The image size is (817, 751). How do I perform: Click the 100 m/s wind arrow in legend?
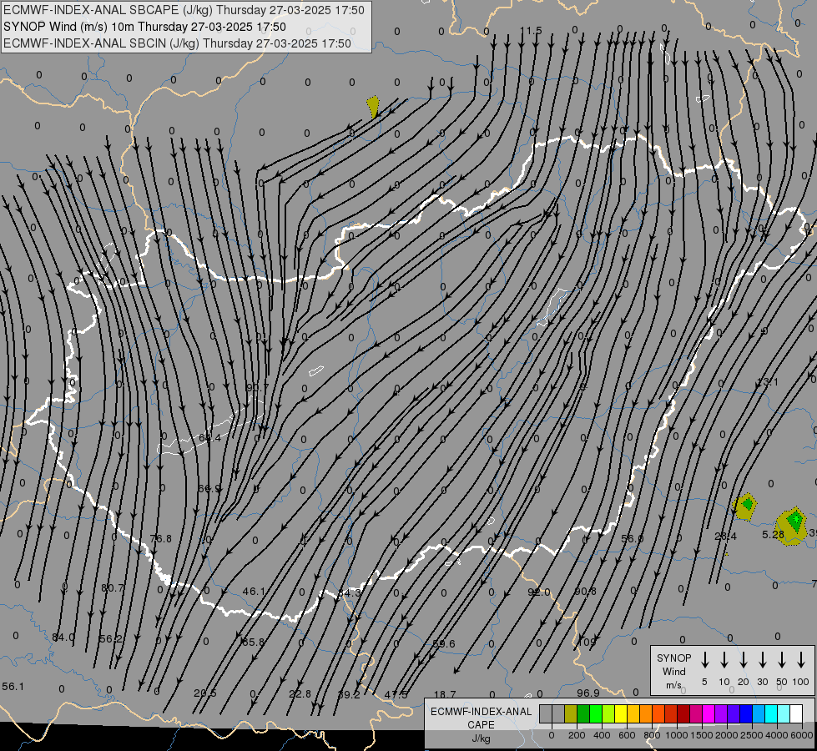point(801,660)
